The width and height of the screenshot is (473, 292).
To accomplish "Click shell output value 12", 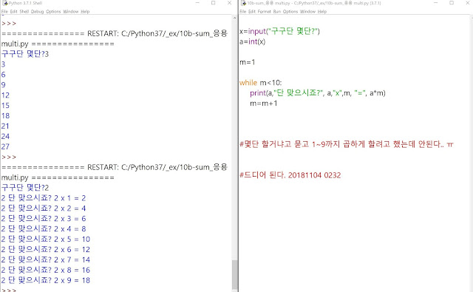I will pos(5,95).
